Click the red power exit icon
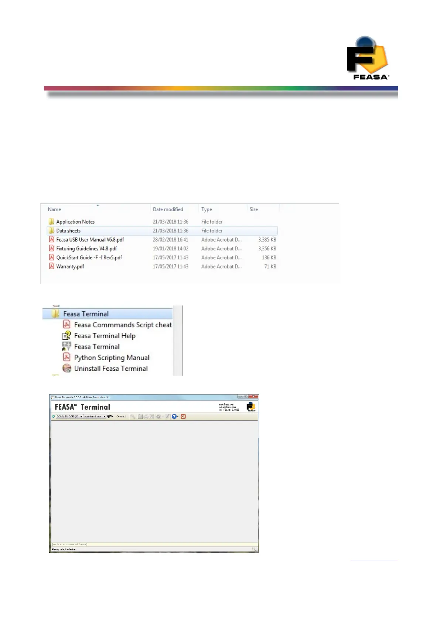 (183, 416)
